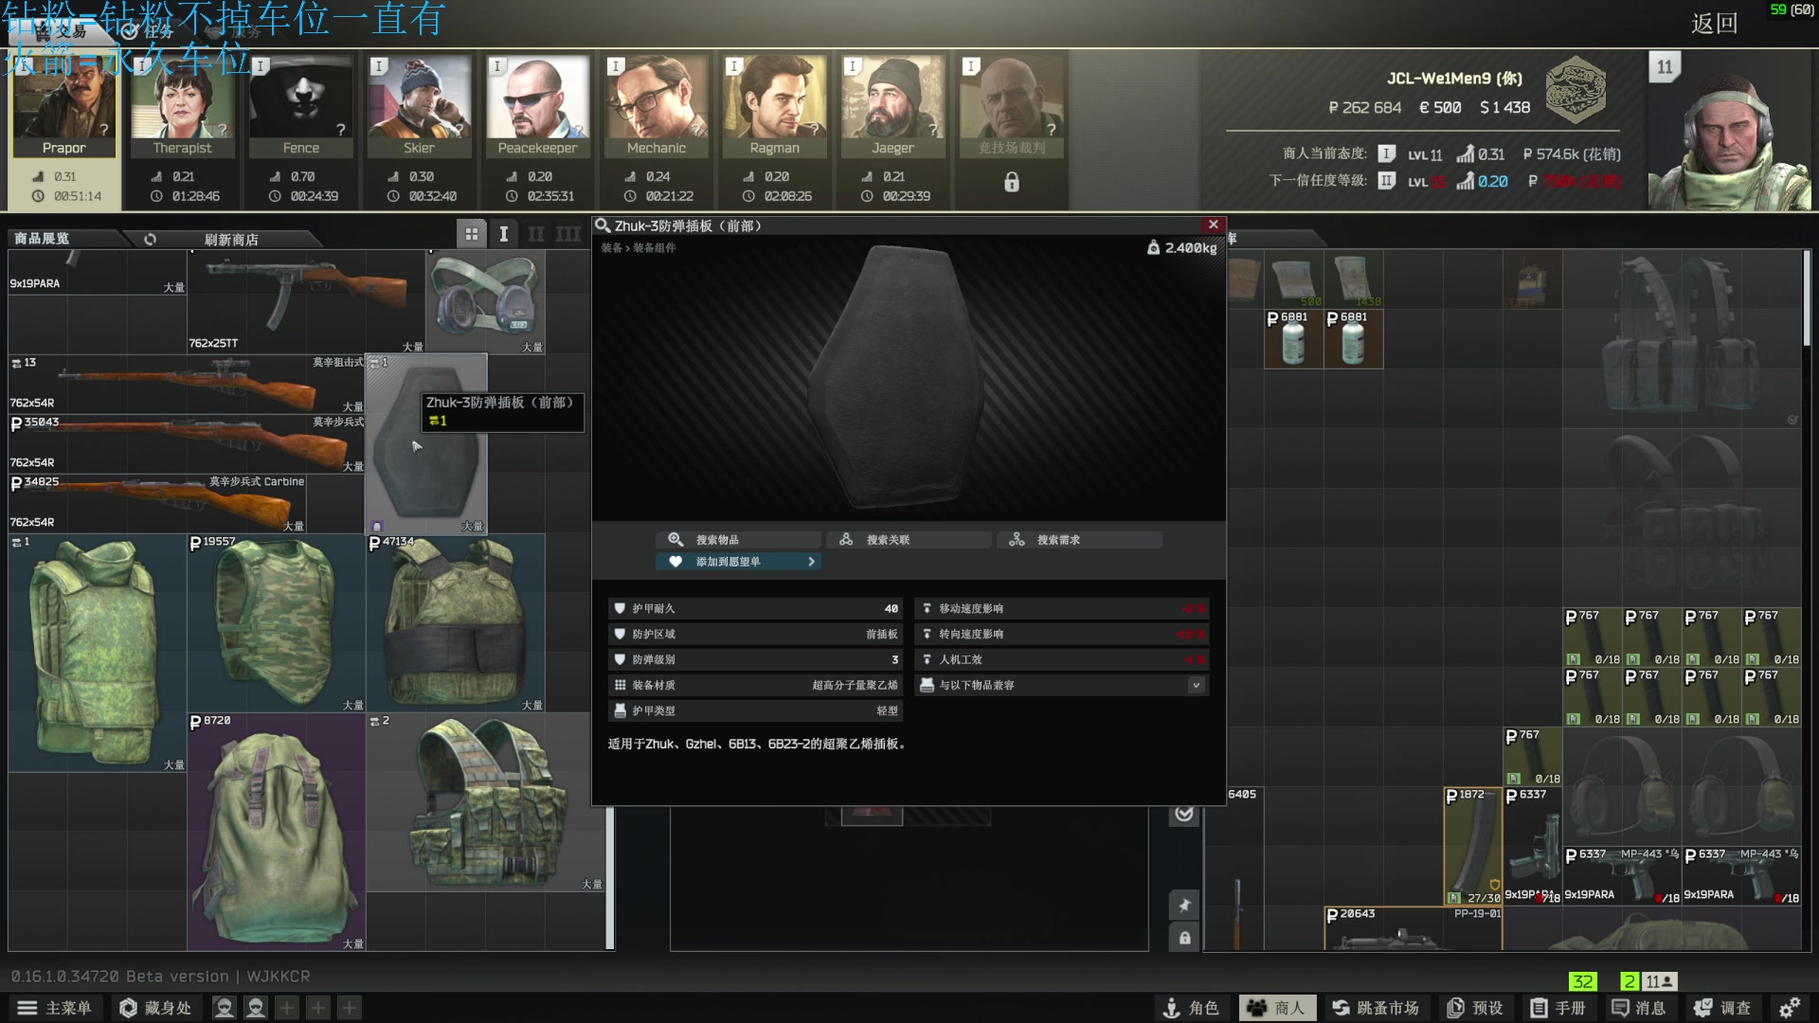Filter by loyalty level II

coord(536,234)
